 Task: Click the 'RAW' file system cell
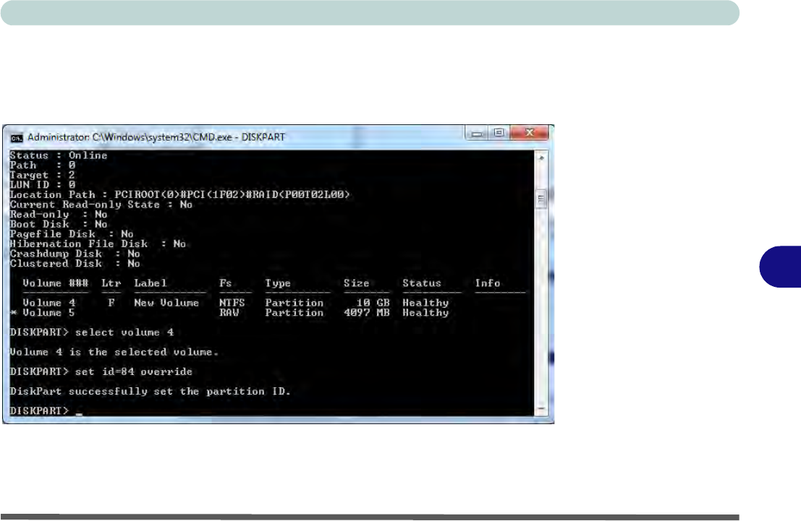(229, 312)
